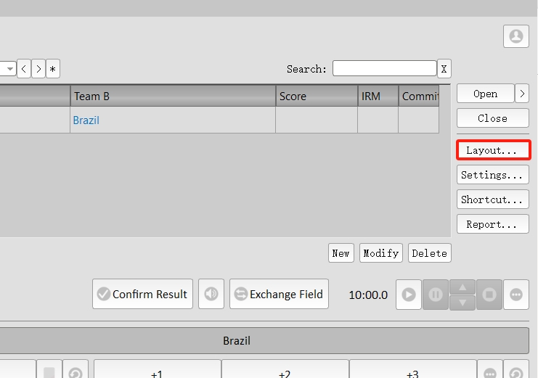Image resolution: width=538 pixels, height=378 pixels.
Task: Click the timer stop button
Action: click(x=489, y=295)
